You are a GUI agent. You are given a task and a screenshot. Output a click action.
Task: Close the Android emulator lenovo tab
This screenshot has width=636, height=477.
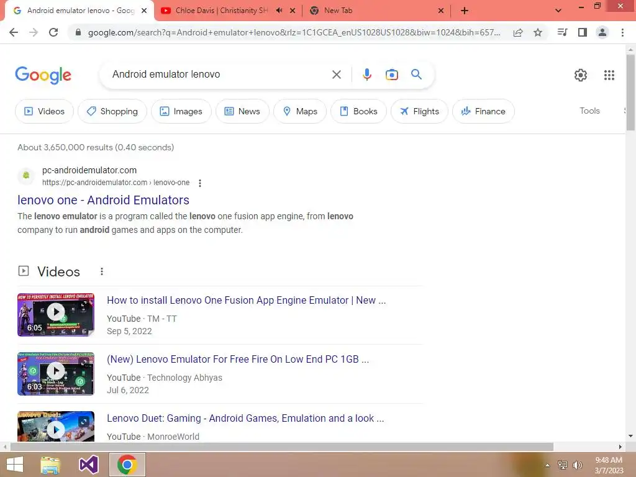(x=144, y=11)
